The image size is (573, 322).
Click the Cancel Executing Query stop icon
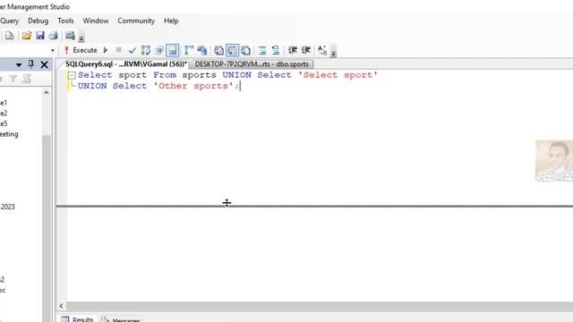click(x=118, y=50)
